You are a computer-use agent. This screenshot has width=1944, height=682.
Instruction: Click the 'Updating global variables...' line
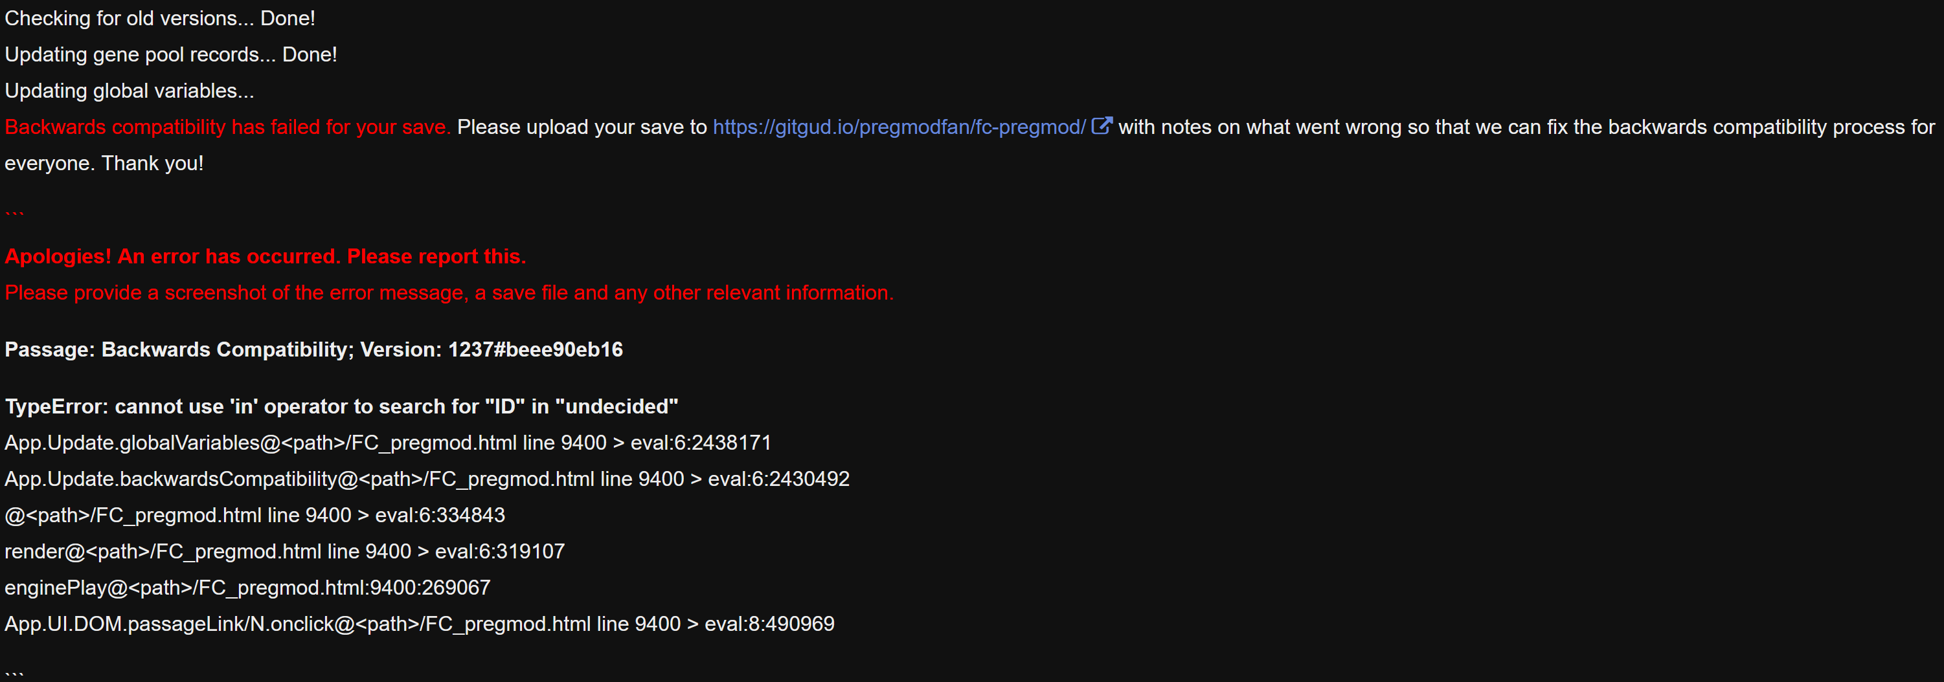coord(129,91)
